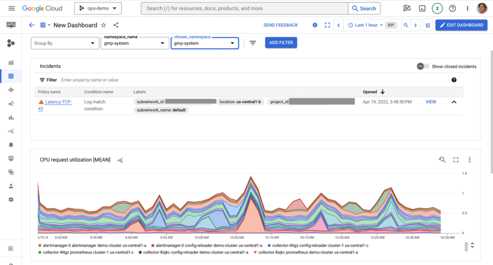Open the Monitoring product icon in sidebar
Viewport: 493px width, 265px height.
click(x=11, y=25)
